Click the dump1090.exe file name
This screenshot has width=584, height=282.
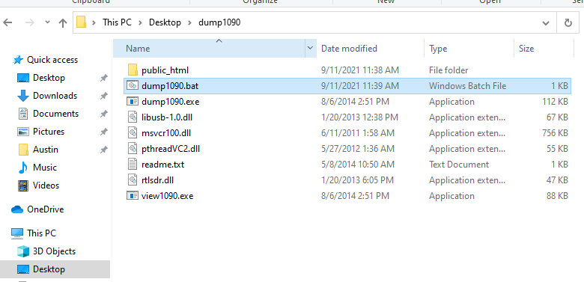point(170,102)
